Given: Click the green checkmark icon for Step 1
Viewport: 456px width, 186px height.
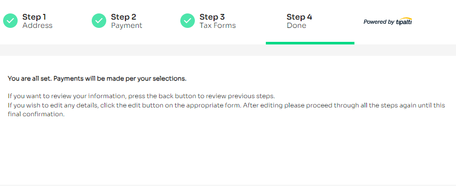Looking at the screenshot, I should (x=10, y=21).
